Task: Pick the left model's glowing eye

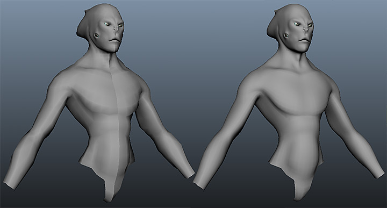Action: pos(107,24)
